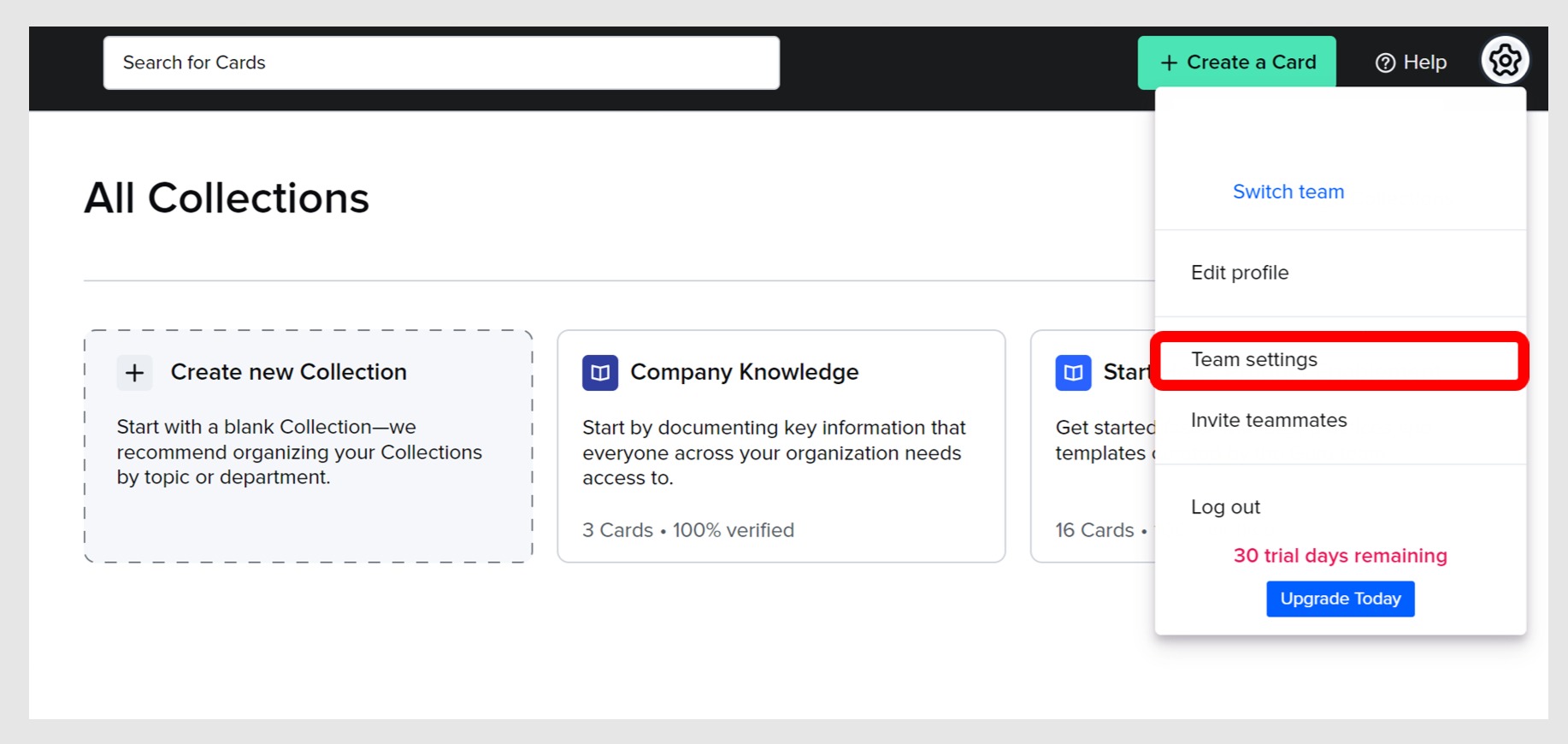Click the Company Knowledge card description
This screenshot has height=744, width=1568.
tap(773, 452)
